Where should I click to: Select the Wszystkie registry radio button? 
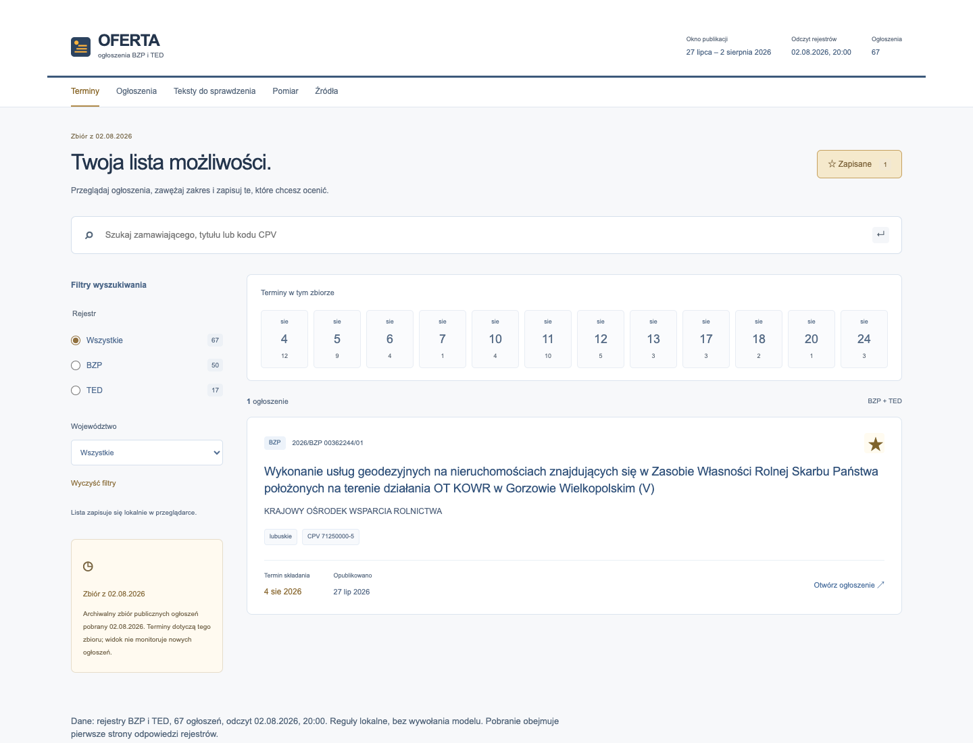point(76,340)
